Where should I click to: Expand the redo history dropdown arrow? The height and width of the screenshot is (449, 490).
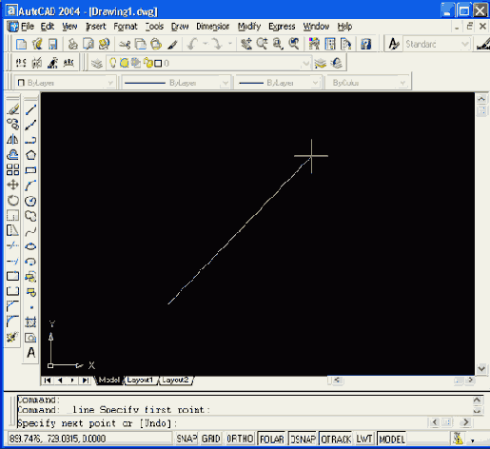[230, 44]
